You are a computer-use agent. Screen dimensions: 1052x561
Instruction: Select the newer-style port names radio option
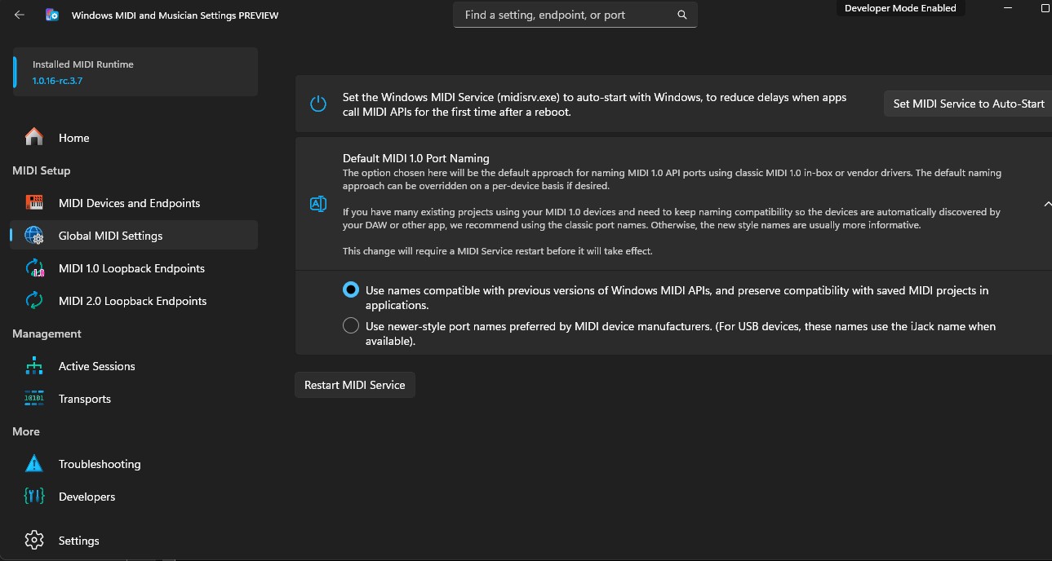(351, 326)
